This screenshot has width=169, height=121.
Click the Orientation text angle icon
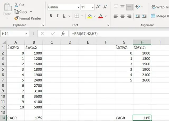tap(137, 7)
